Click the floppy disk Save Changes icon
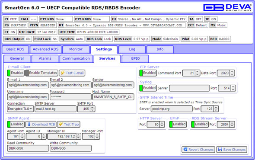 coord(220,150)
